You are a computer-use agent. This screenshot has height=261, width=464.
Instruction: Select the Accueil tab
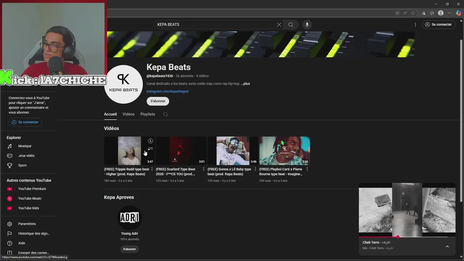click(x=110, y=114)
